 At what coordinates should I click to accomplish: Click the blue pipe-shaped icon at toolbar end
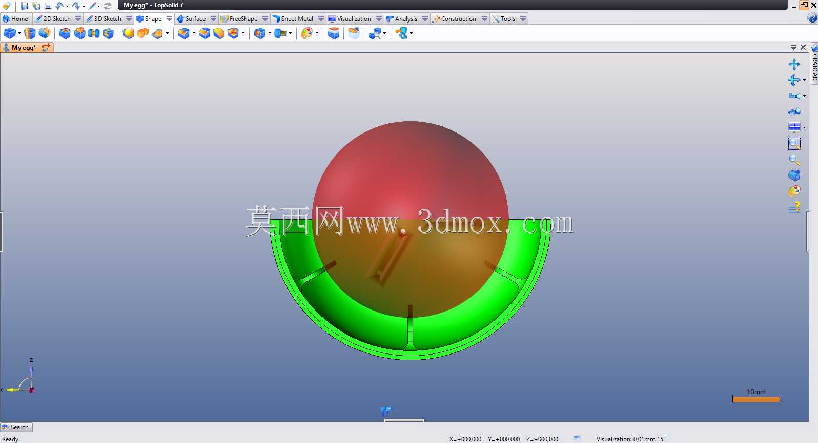click(402, 34)
